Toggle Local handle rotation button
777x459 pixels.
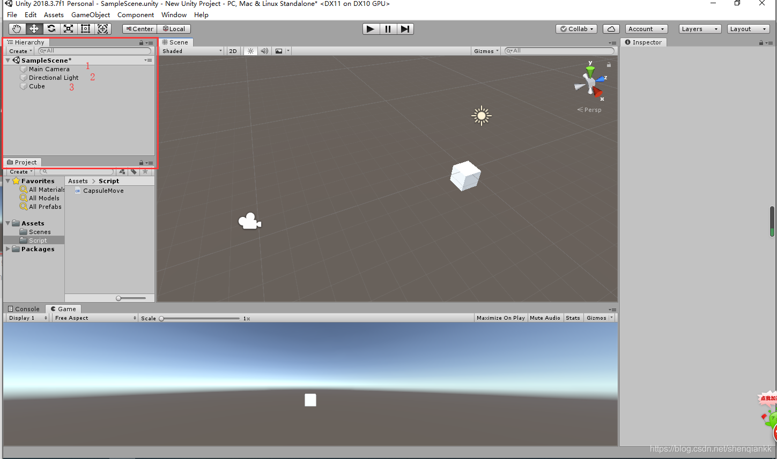[x=174, y=29]
